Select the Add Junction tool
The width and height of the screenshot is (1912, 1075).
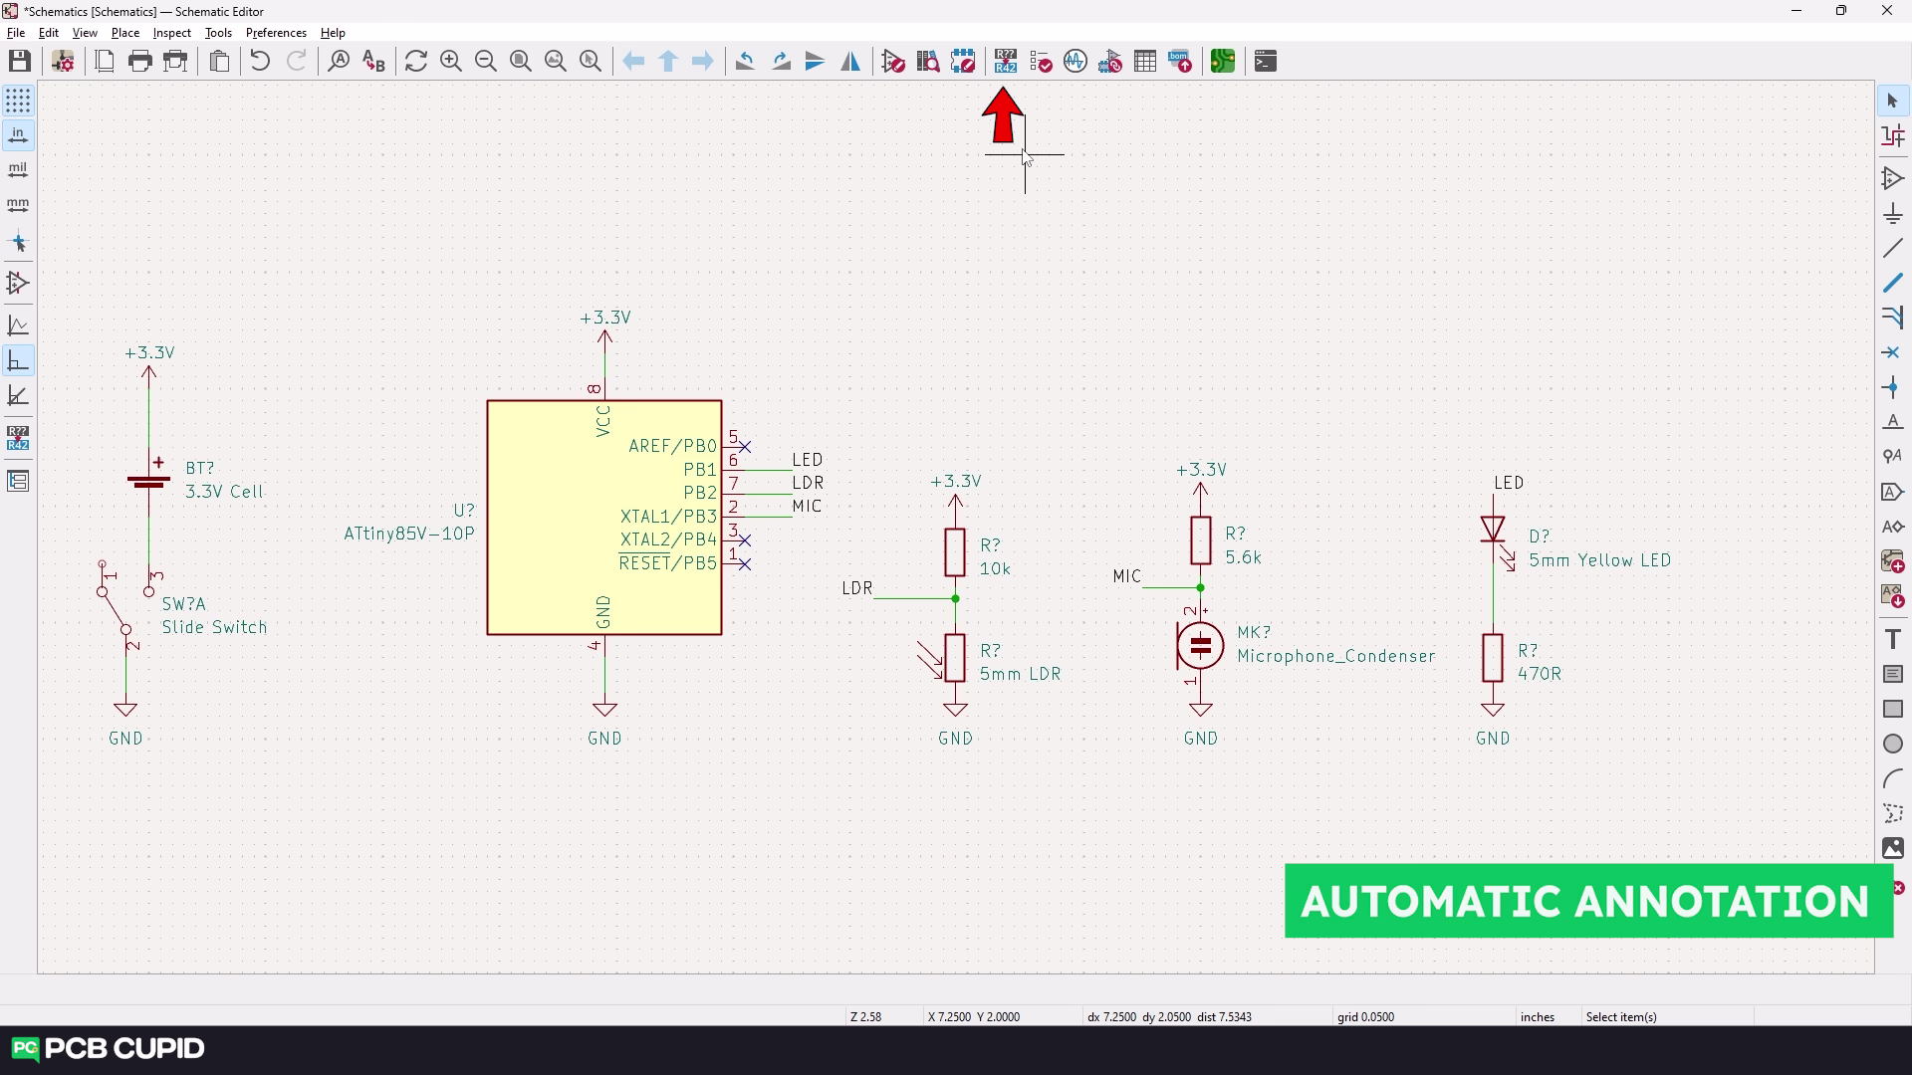click(x=1892, y=387)
